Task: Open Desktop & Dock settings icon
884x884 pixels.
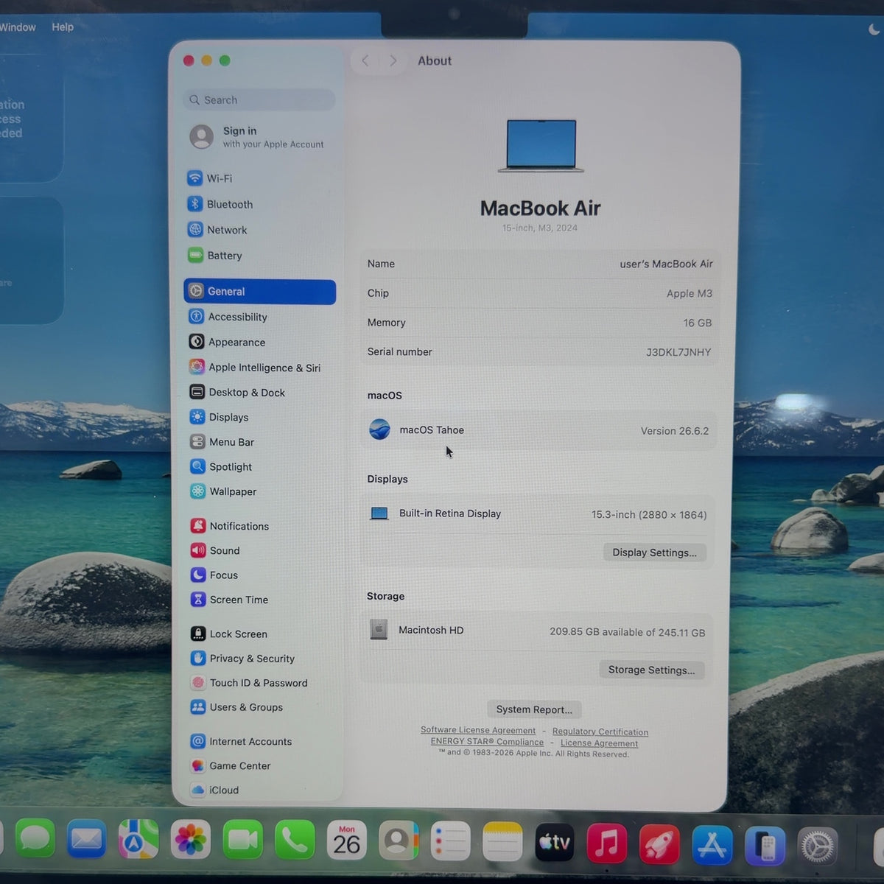Action: (x=197, y=392)
